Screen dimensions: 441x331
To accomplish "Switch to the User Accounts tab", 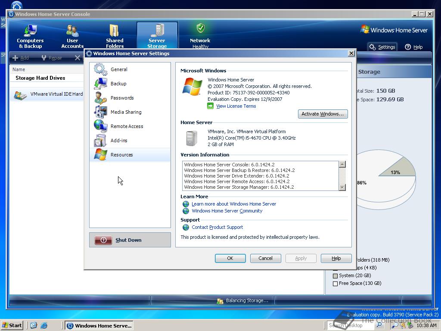I will [72, 36].
